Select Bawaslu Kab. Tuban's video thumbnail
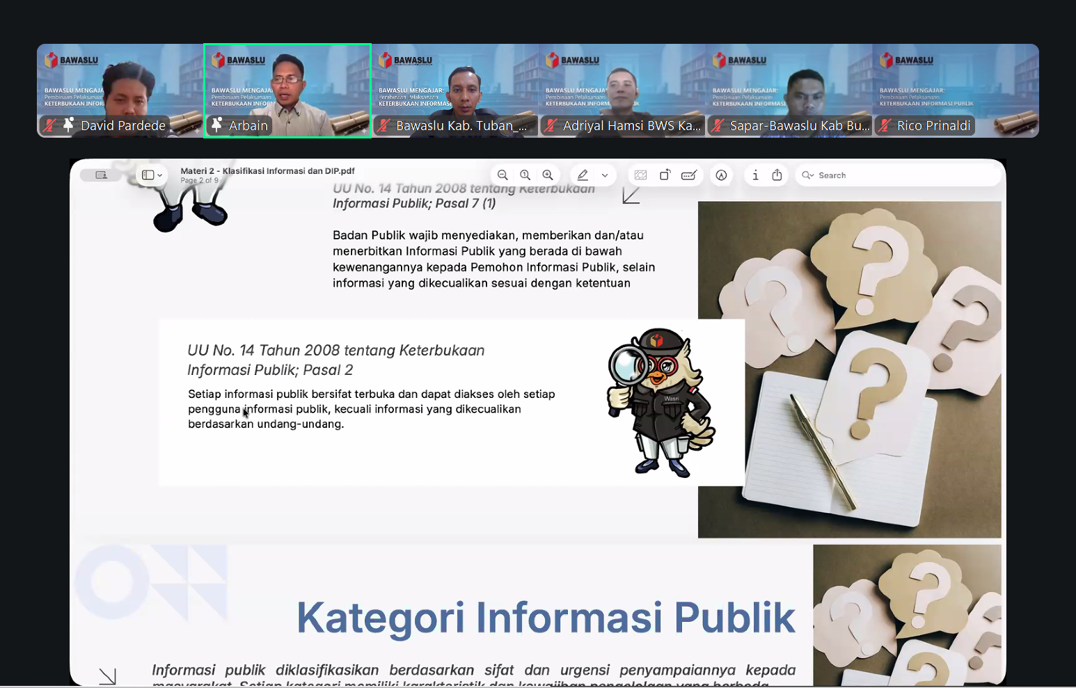 tap(454, 90)
